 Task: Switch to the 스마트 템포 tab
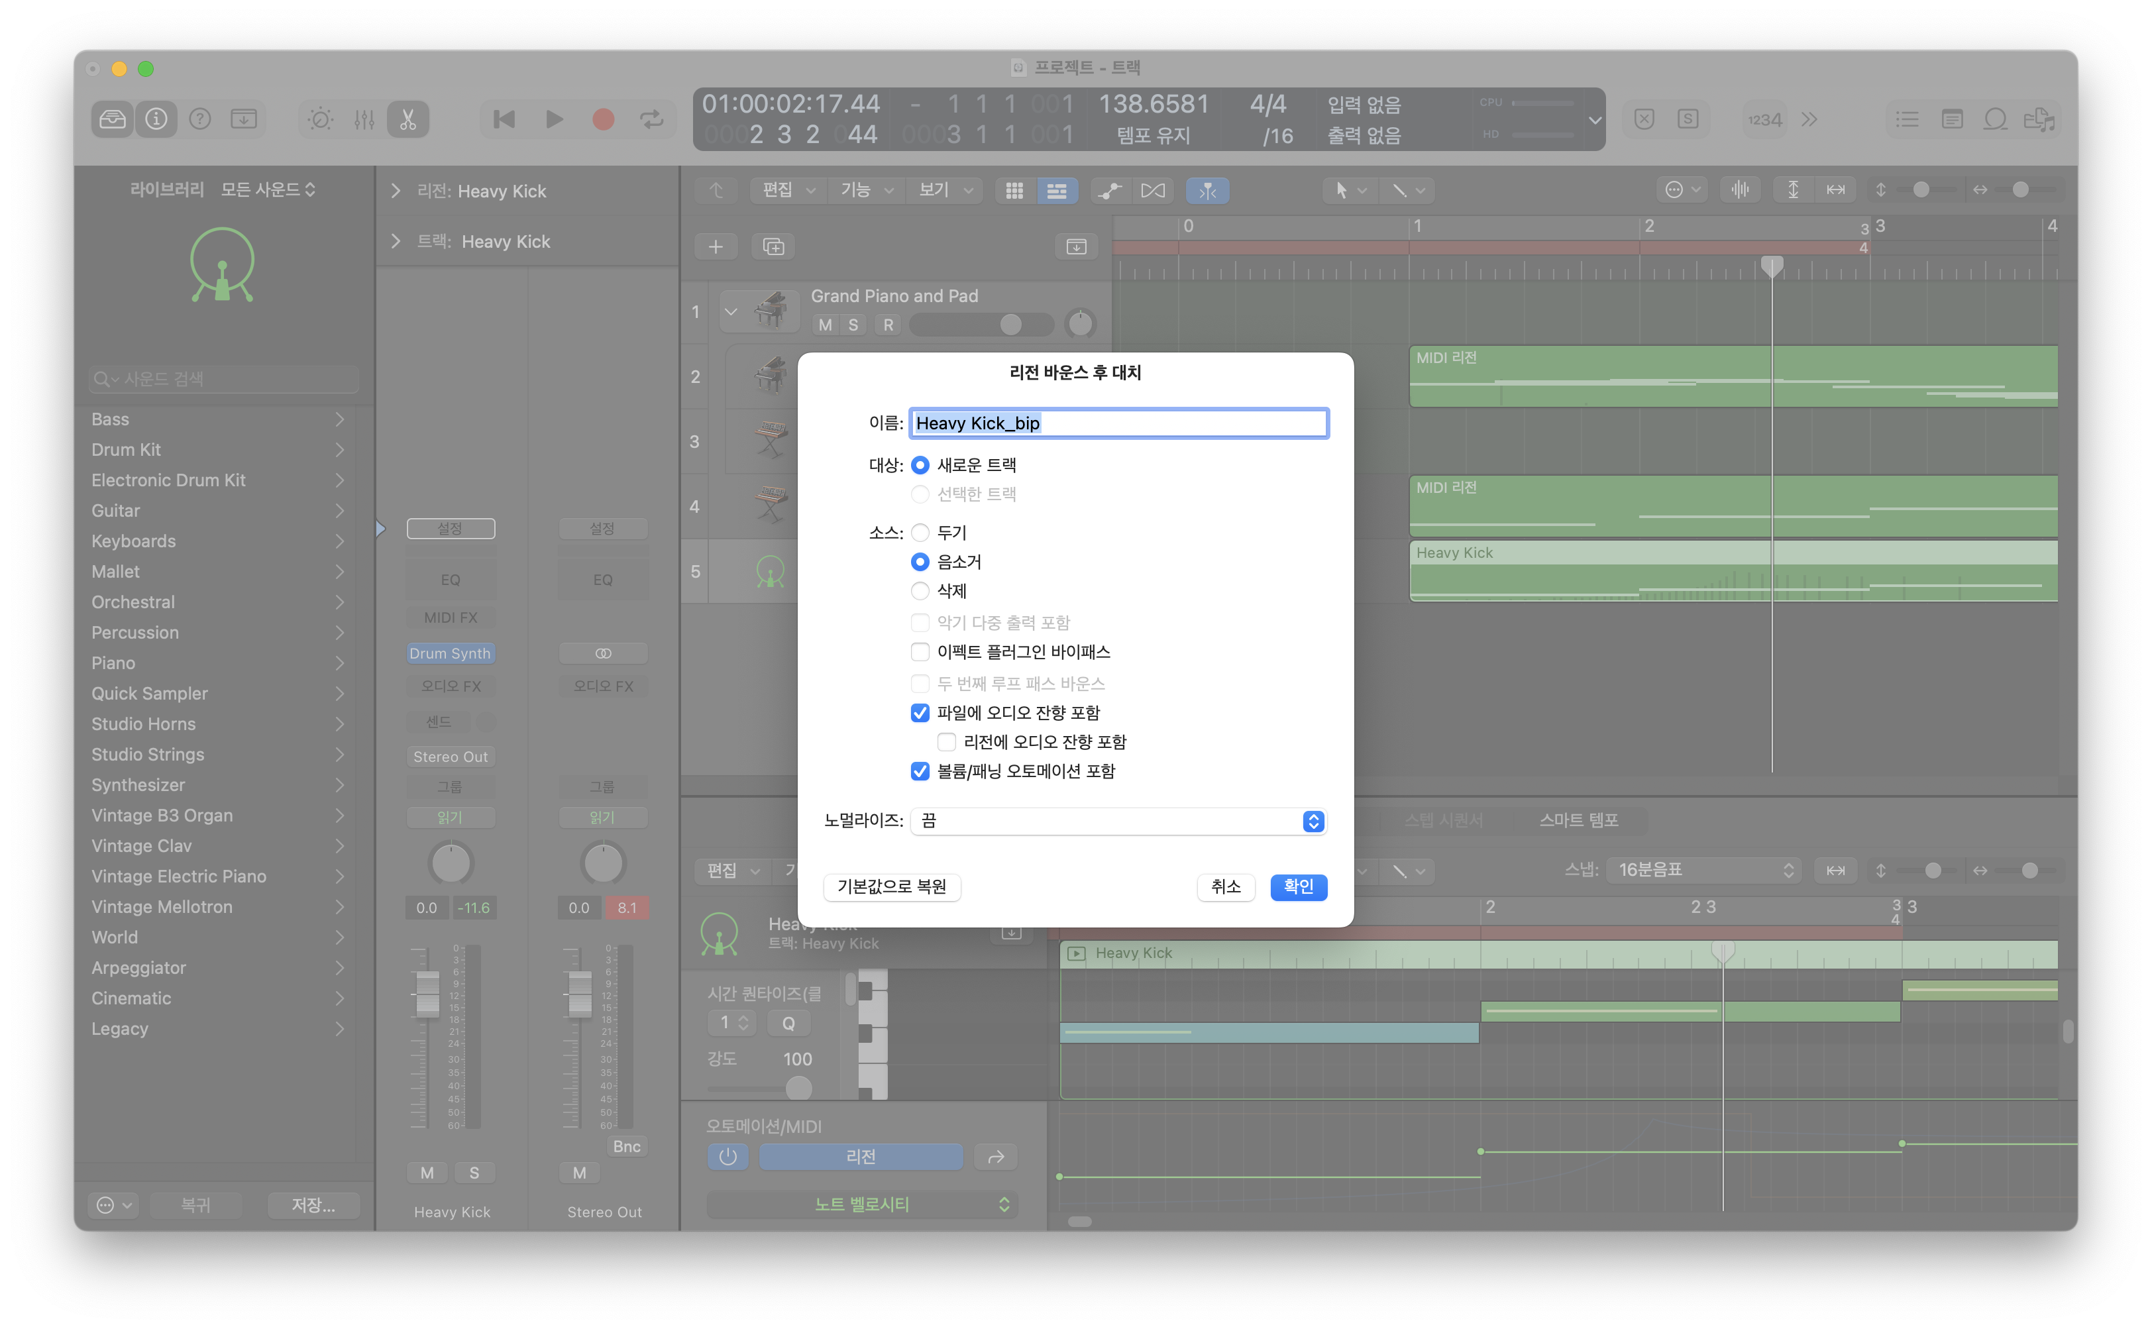pyautogui.click(x=1578, y=820)
